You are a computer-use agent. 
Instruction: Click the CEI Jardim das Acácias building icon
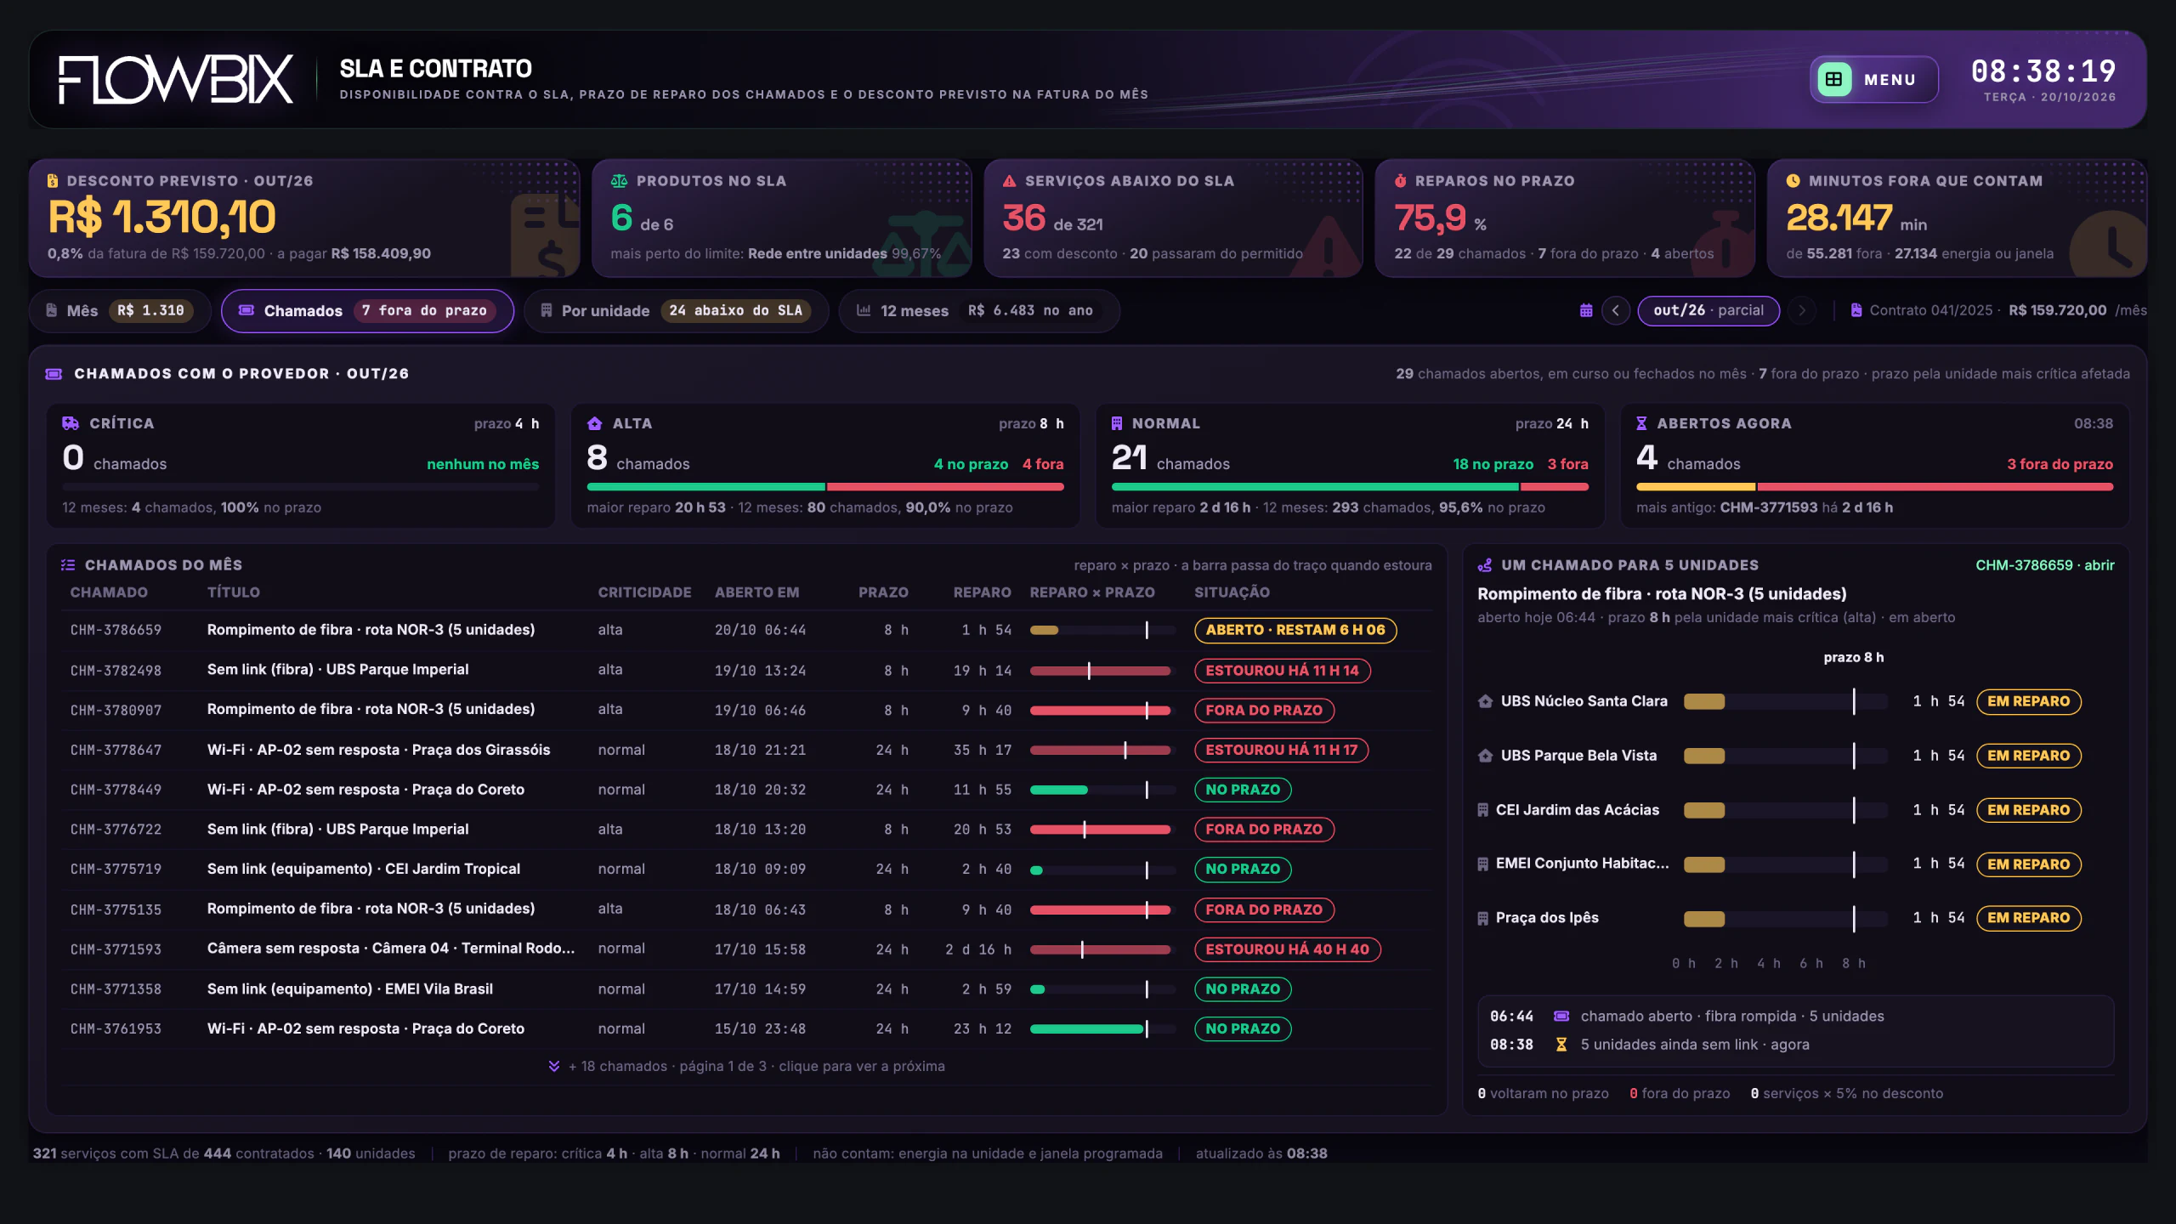(1482, 810)
